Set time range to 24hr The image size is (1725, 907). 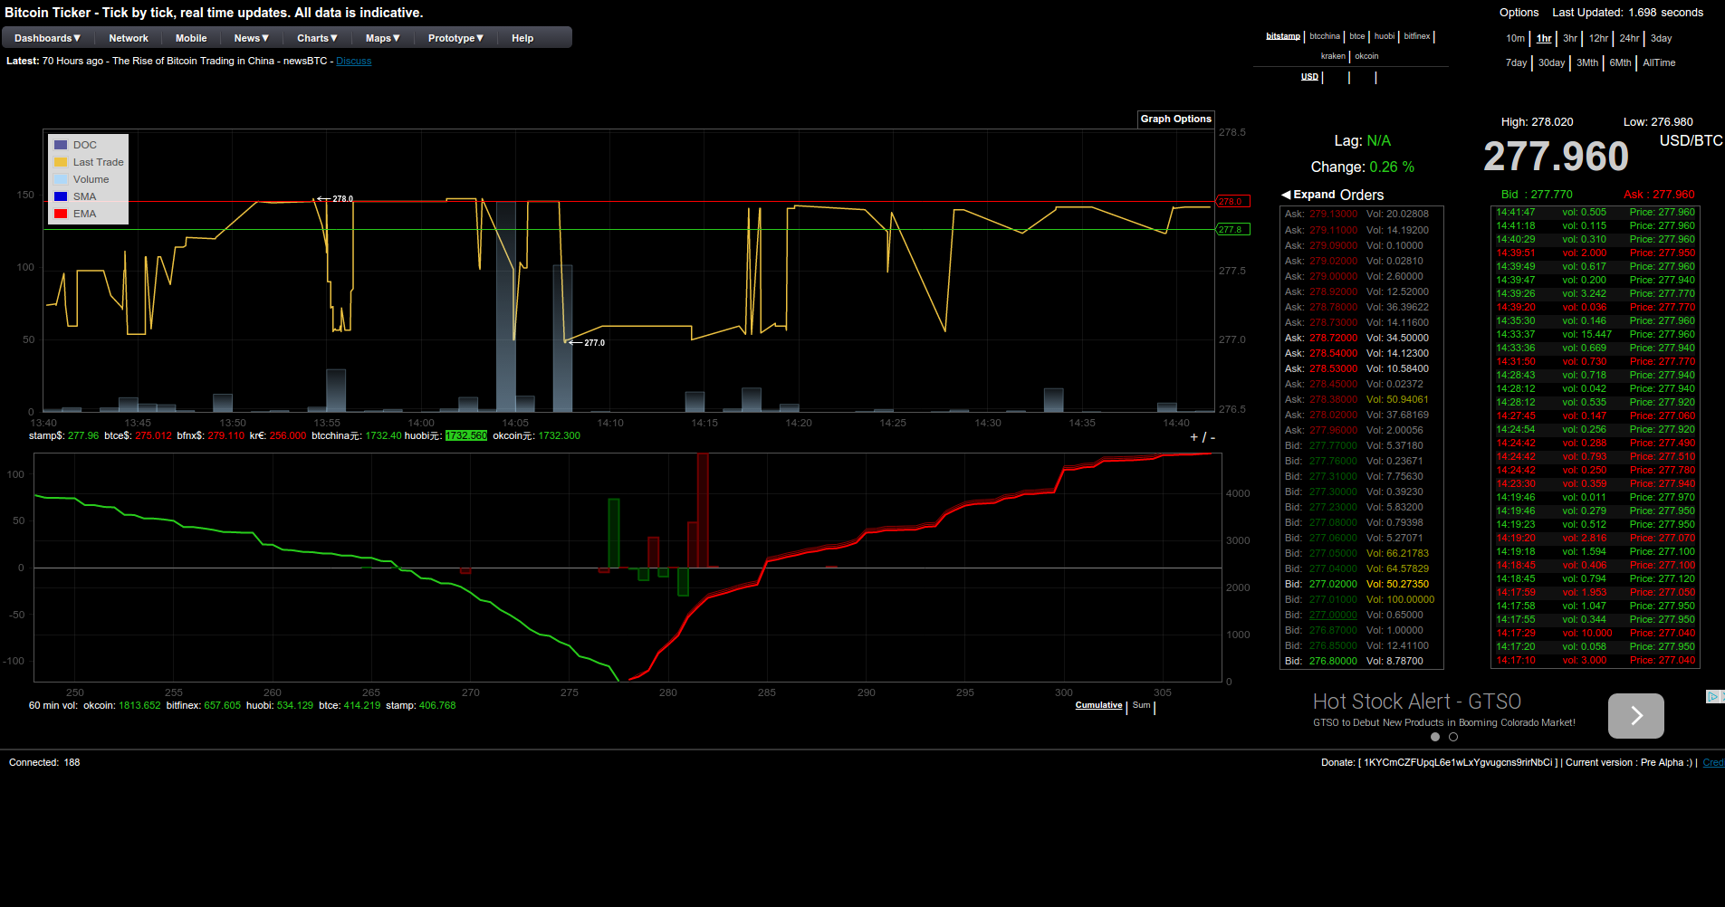1629,38
